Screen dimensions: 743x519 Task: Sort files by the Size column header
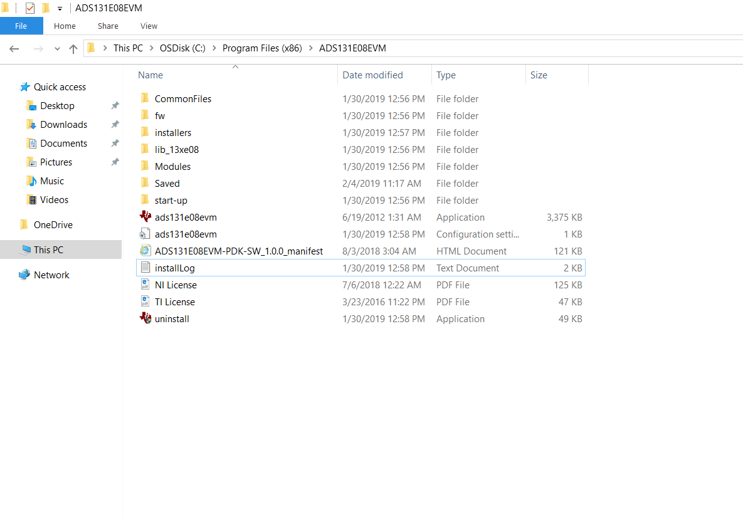click(557, 75)
